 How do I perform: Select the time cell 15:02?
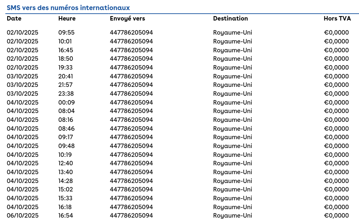coord(66,189)
